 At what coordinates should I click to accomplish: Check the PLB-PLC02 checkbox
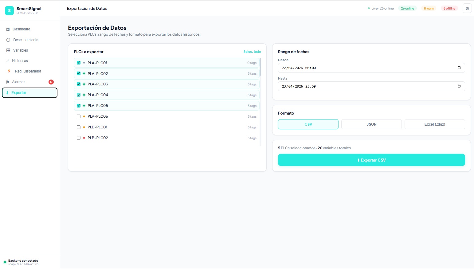[79, 138]
